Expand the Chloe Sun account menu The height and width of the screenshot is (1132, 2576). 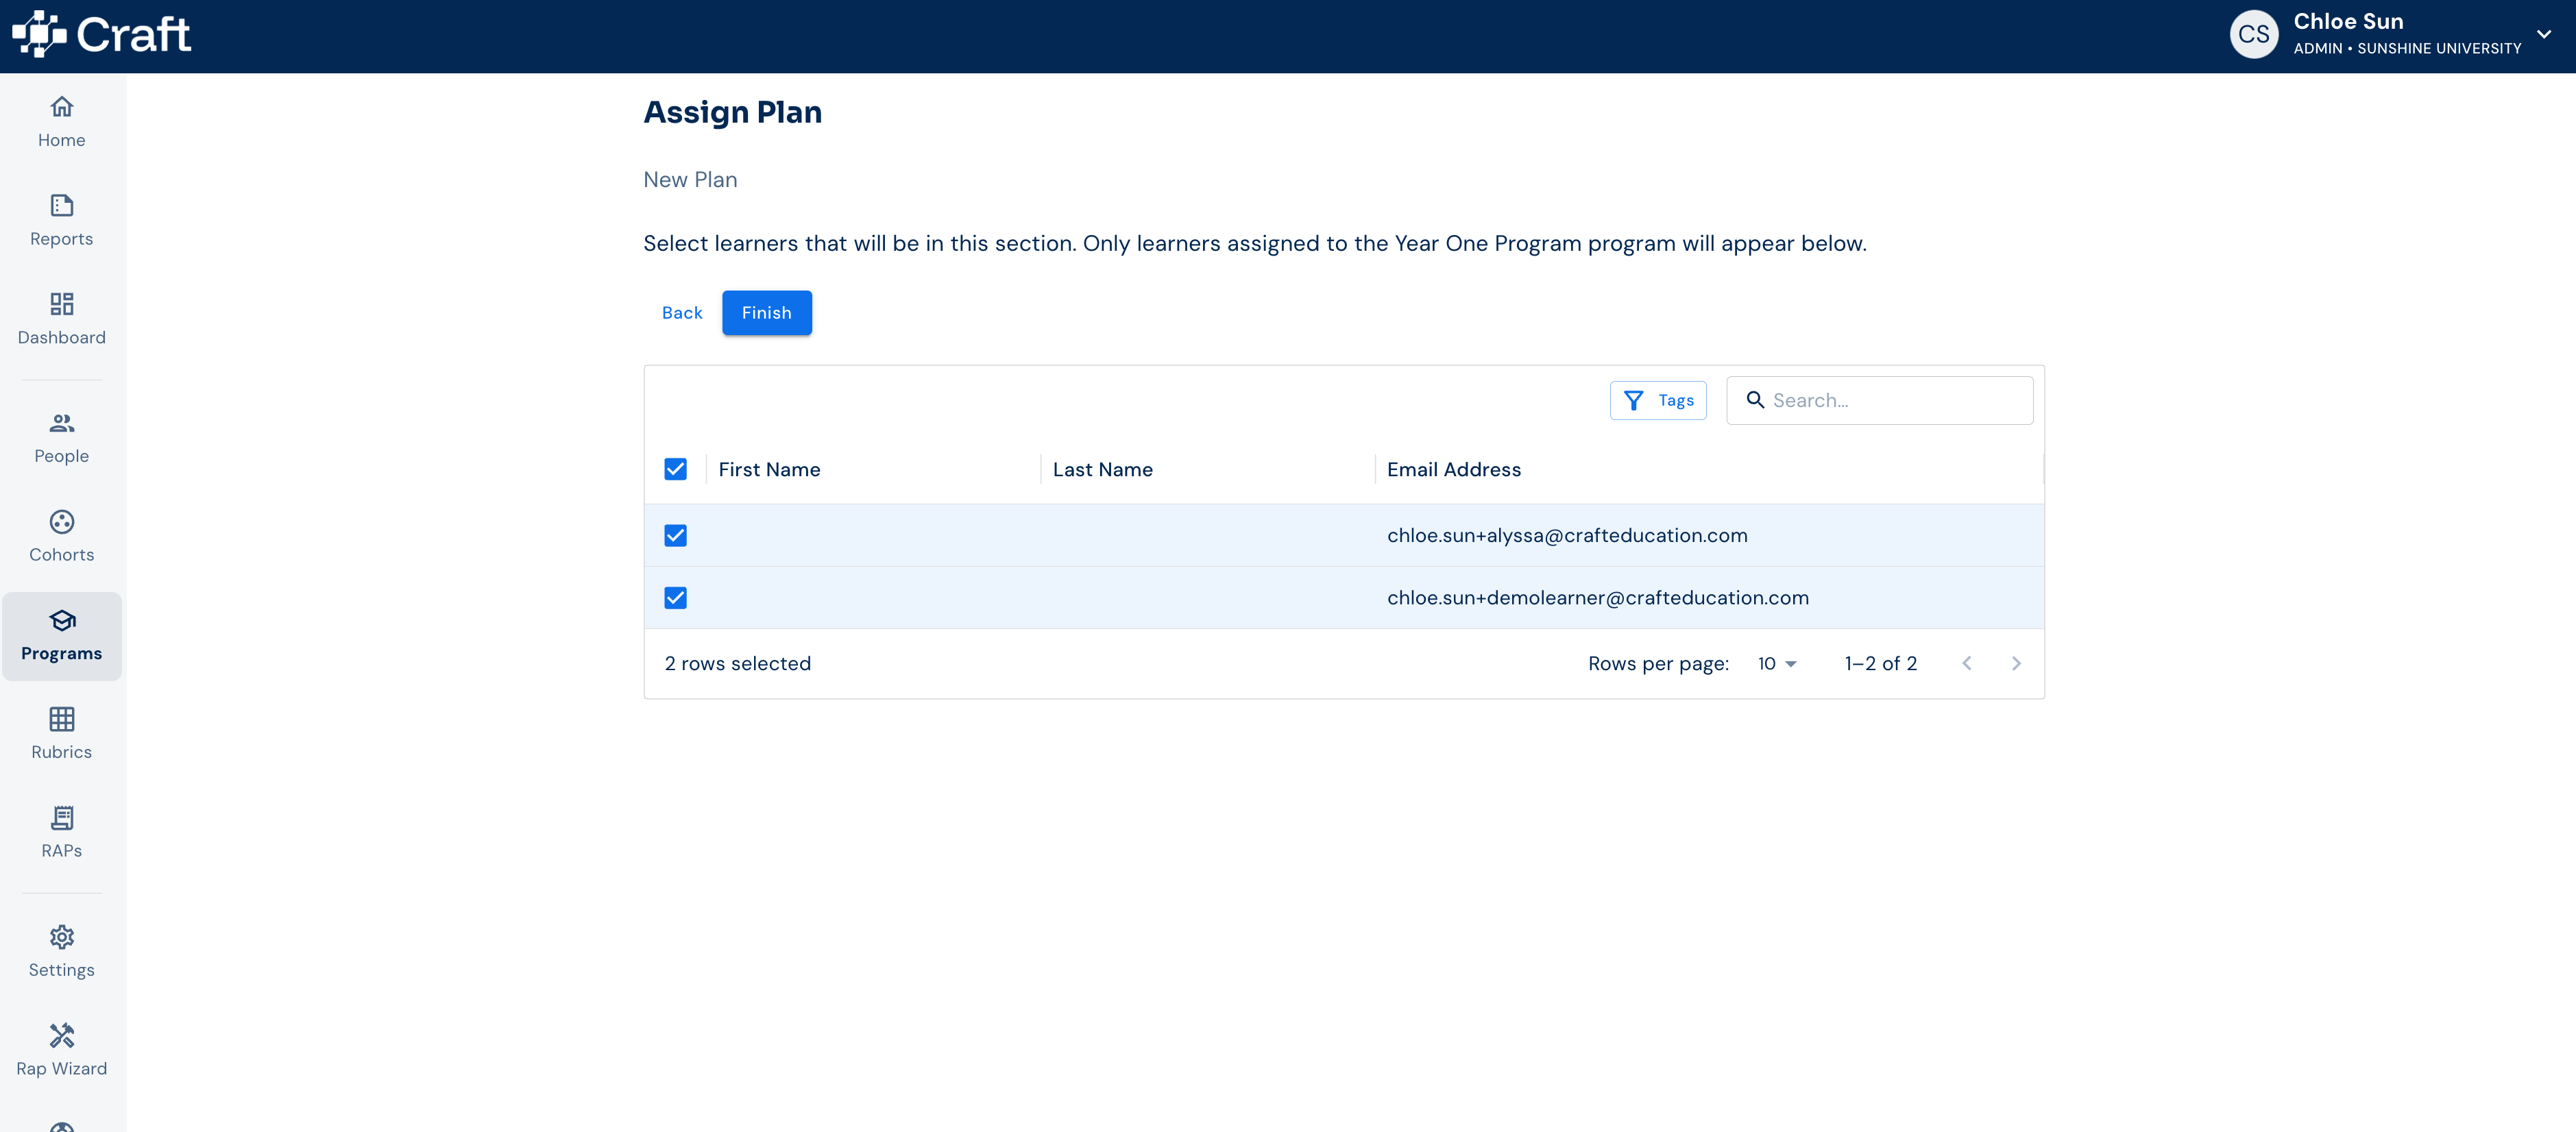point(2544,34)
